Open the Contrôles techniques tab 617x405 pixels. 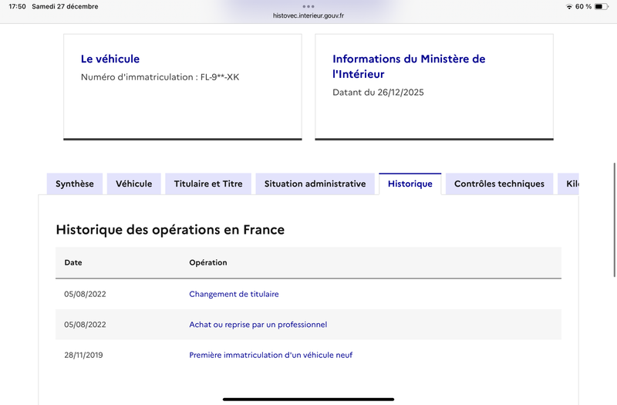tap(499, 184)
